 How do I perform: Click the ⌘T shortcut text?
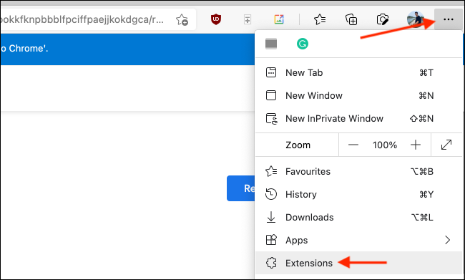tap(426, 72)
